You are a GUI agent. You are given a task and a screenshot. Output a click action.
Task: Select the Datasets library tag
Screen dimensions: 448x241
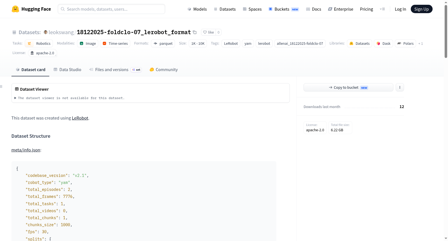[x=360, y=43]
